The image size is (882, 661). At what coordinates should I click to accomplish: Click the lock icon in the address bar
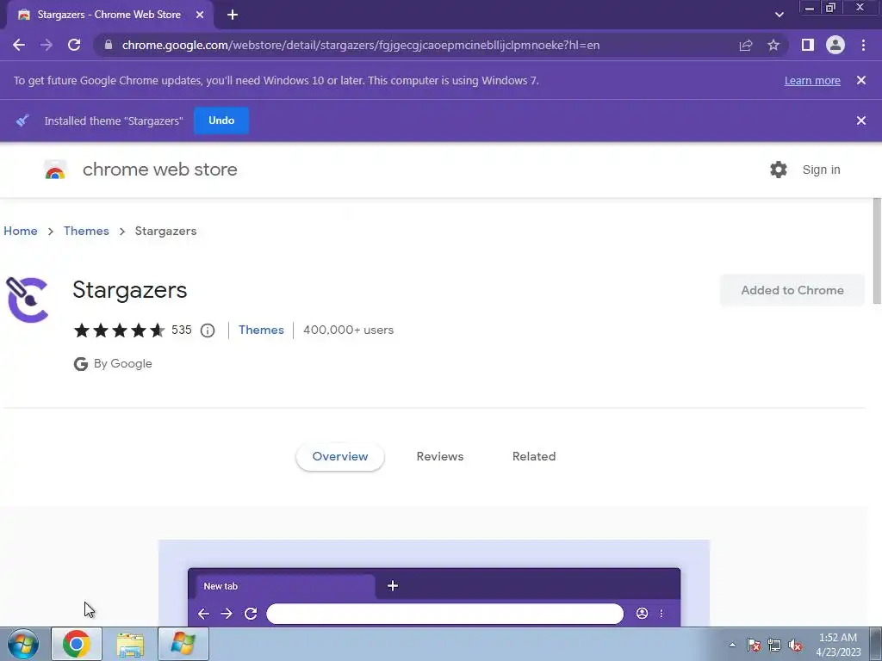tap(109, 45)
